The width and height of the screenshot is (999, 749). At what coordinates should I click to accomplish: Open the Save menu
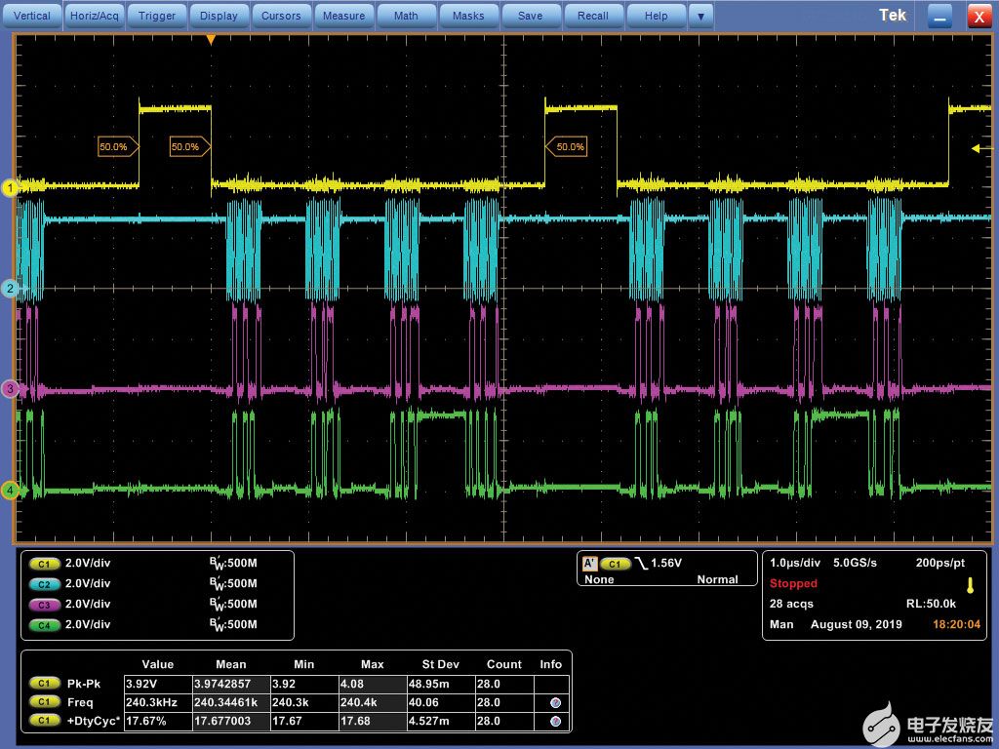[x=531, y=16]
